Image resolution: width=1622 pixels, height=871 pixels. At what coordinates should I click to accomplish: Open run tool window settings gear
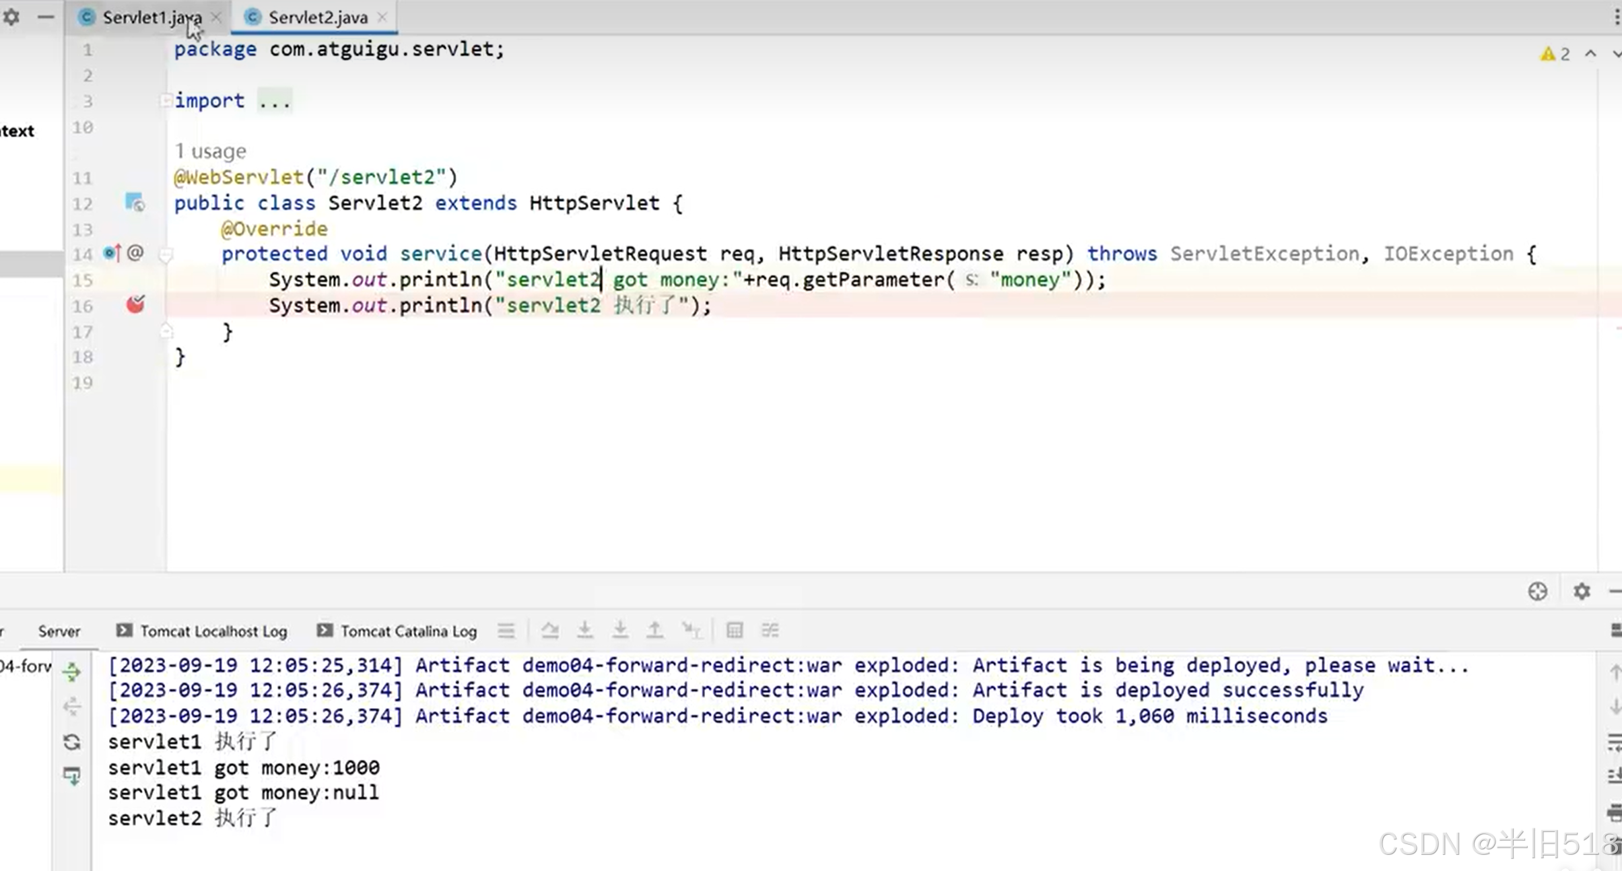tap(1582, 591)
